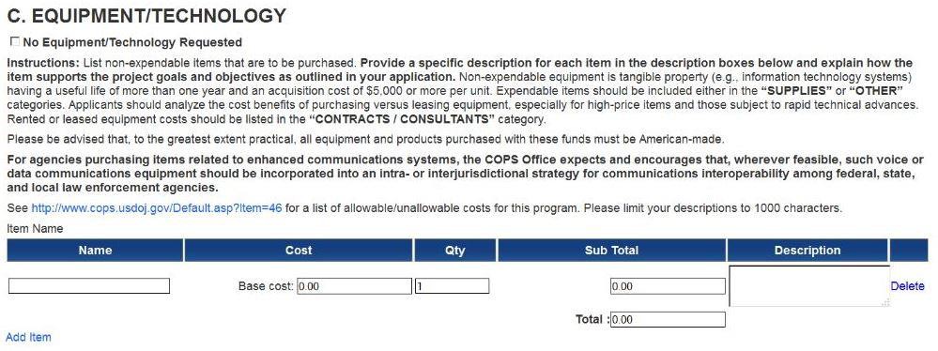The height and width of the screenshot is (351, 938).
Task: Click the C. EQUIPMENT/TECHNOLOGY section heading
Action: click(146, 16)
